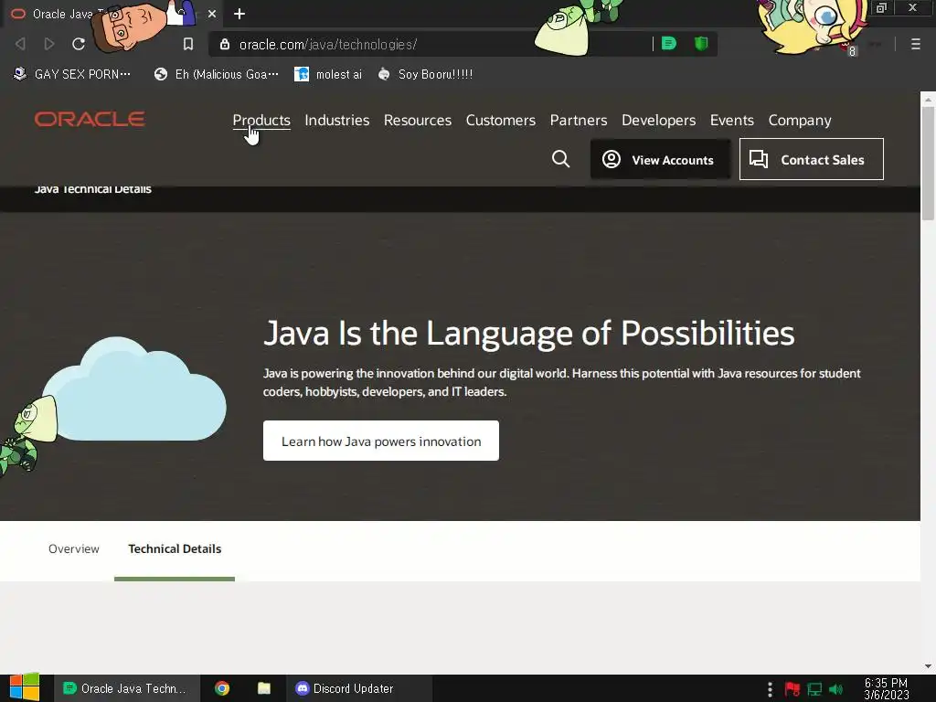Open the Products menu

click(261, 120)
